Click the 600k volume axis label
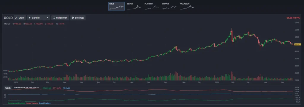The height and width of the screenshot is (107, 304). (x=5, y=71)
